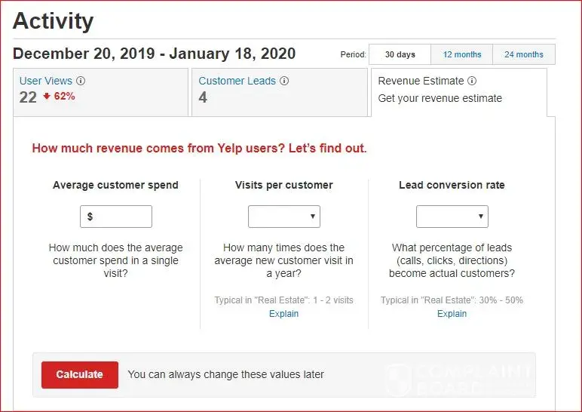Click the Activity page heading

click(x=54, y=21)
